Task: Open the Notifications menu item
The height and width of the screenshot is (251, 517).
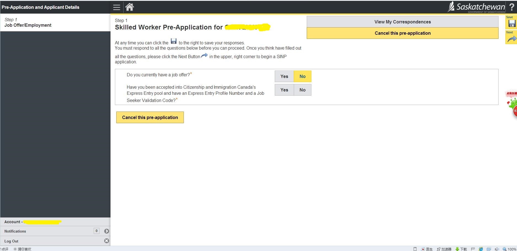Action: point(15,231)
